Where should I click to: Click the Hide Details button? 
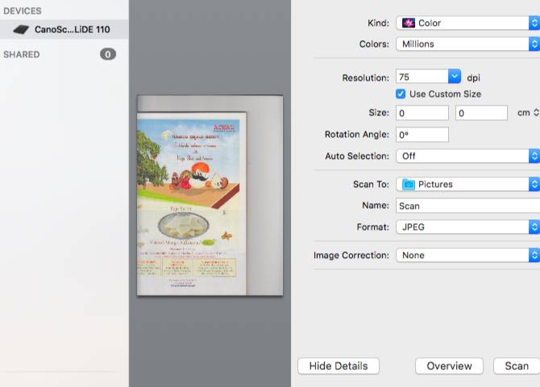(x=339, y=366)
